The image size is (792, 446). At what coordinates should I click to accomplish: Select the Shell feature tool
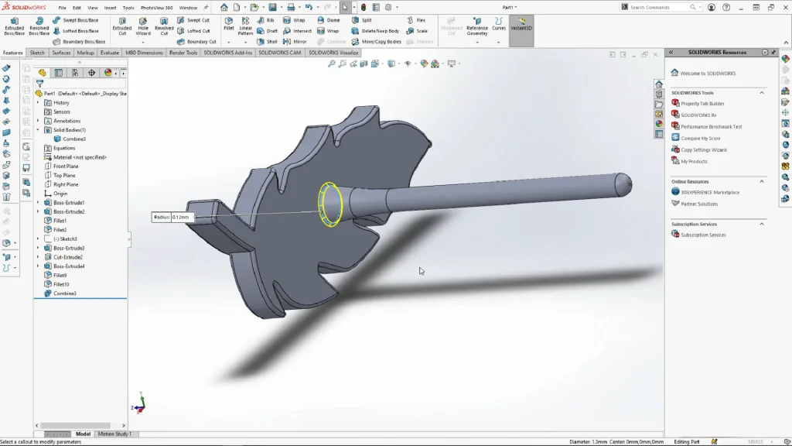coord(268,42)
